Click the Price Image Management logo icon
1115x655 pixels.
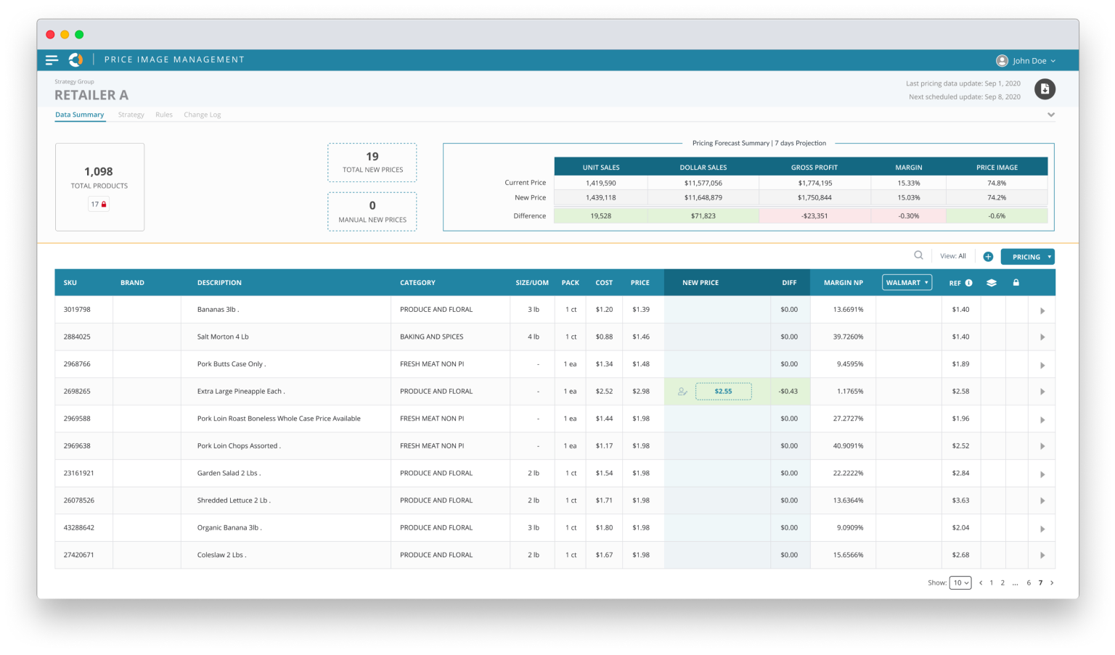[x=75, y=60]
